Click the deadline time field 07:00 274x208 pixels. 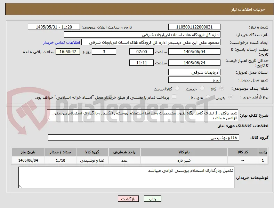(x=142, y=51)
